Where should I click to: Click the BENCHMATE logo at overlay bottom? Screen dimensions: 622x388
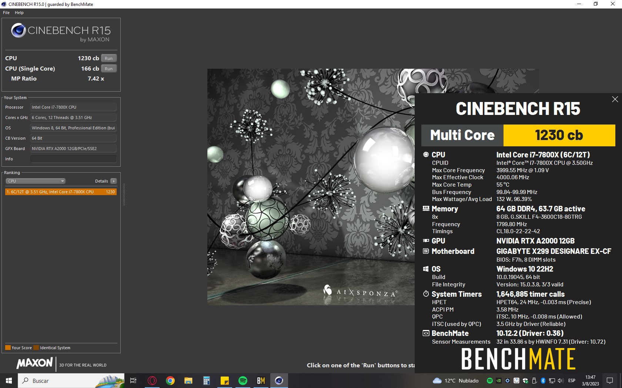tap(518, 358)
